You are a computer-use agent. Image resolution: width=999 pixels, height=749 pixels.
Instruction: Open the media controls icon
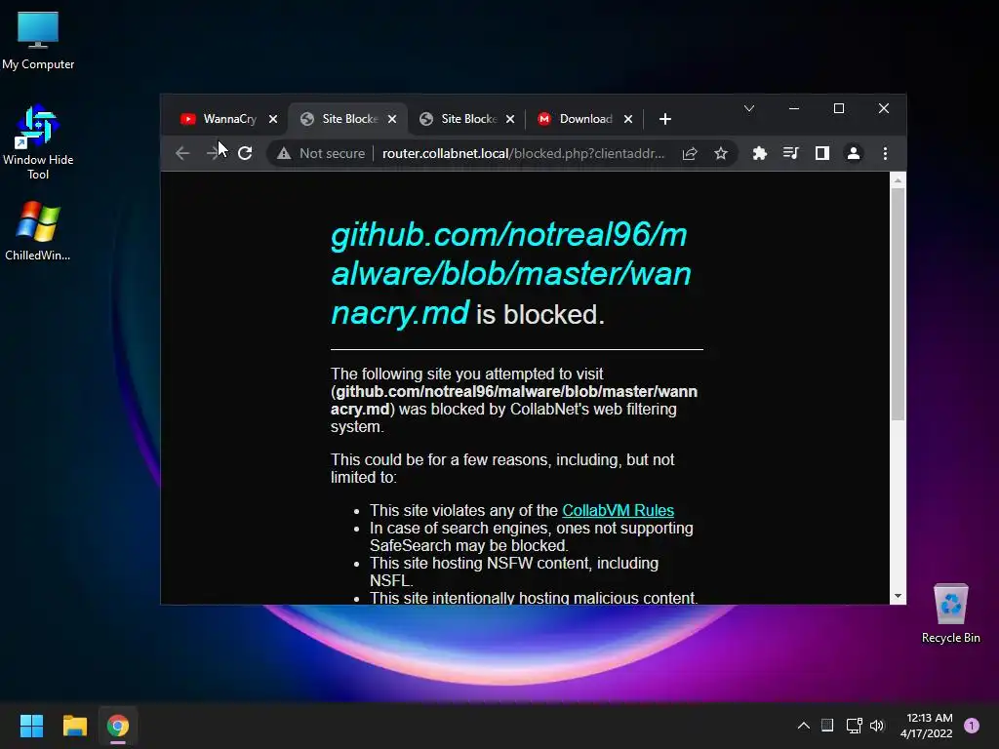coord(790,153)
